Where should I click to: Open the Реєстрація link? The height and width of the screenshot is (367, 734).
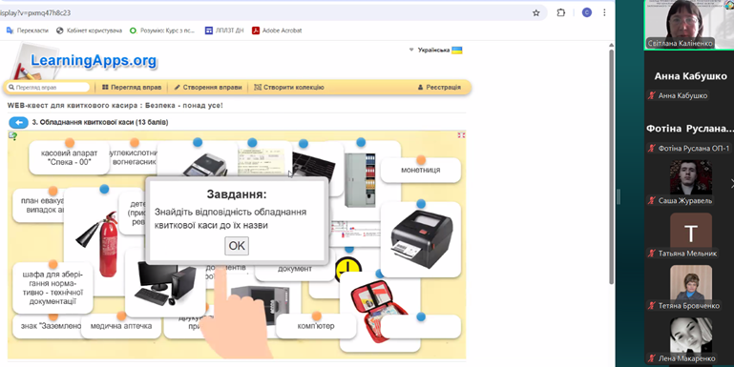tap(439, 88)
